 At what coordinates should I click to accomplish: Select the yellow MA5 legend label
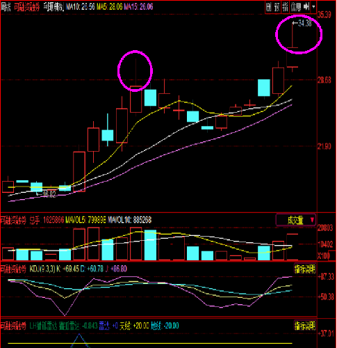click(x=109, y=7)
